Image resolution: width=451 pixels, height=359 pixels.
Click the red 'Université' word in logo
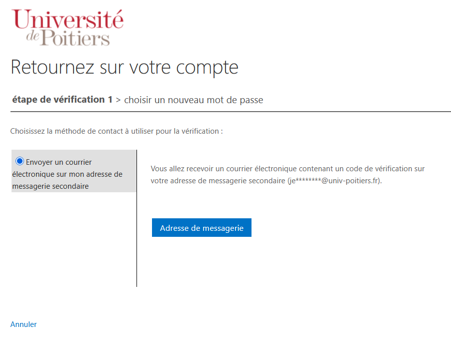coord(67,19)
